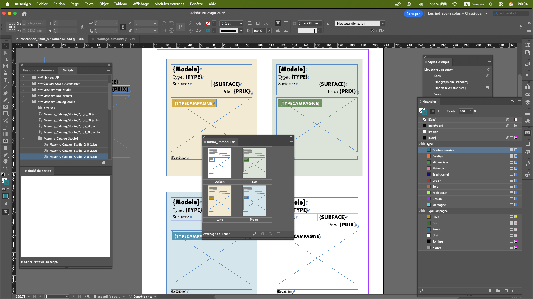Screen dimensions: 533x299
Task: Select the Prestige color swatch
Action: (x=438, y=156)
